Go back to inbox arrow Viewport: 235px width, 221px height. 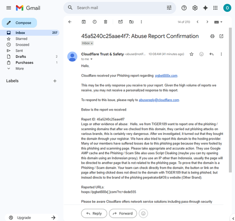pos(70,22)
